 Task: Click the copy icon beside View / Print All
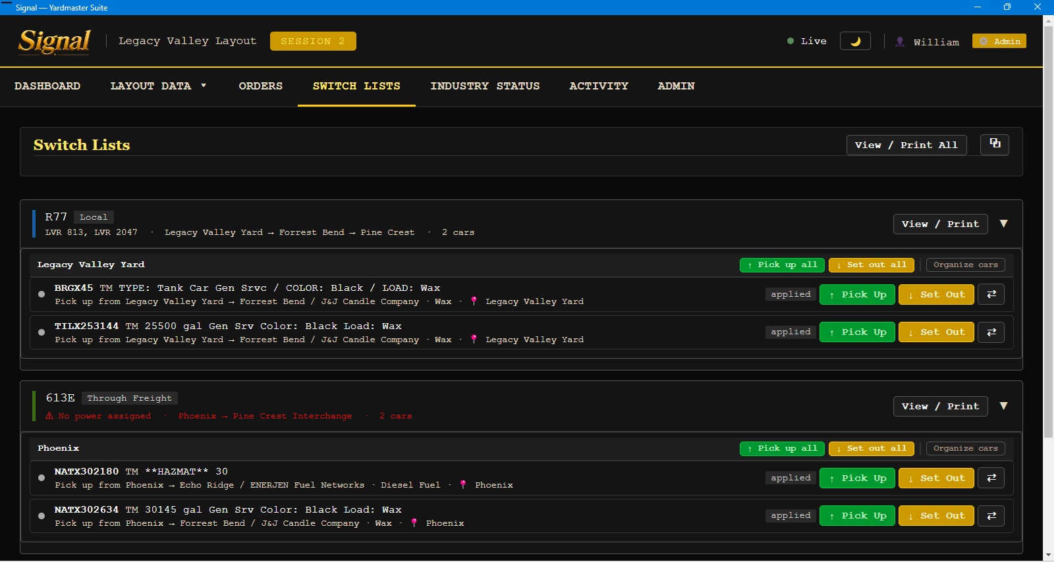click(x=995, y=144)
